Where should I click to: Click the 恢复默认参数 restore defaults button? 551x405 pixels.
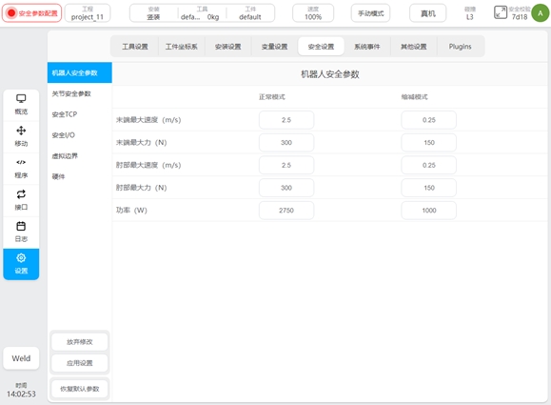pos(79,389)
